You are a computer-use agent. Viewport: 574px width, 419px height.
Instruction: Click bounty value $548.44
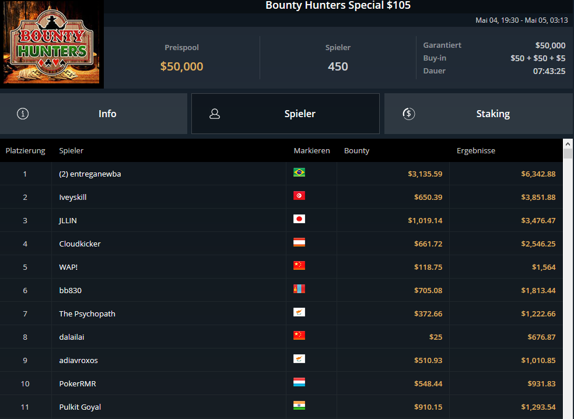click(x=428, y=384)
